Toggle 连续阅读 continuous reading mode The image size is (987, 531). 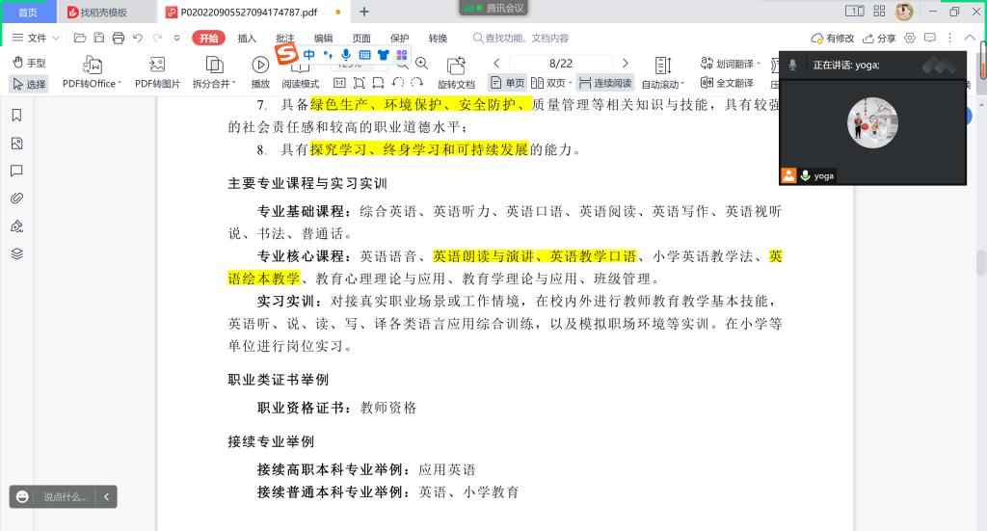(605, 84)
